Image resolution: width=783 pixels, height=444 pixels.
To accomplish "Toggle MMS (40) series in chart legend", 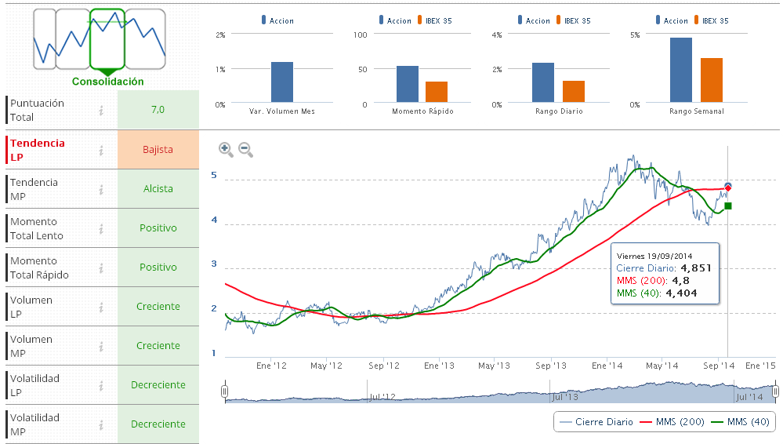I will tap(741, 422).
